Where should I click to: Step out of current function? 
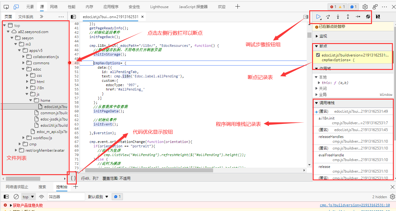pos(348,17)
